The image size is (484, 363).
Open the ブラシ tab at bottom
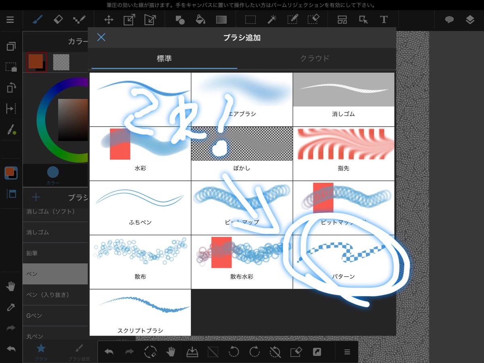point(41,352)
